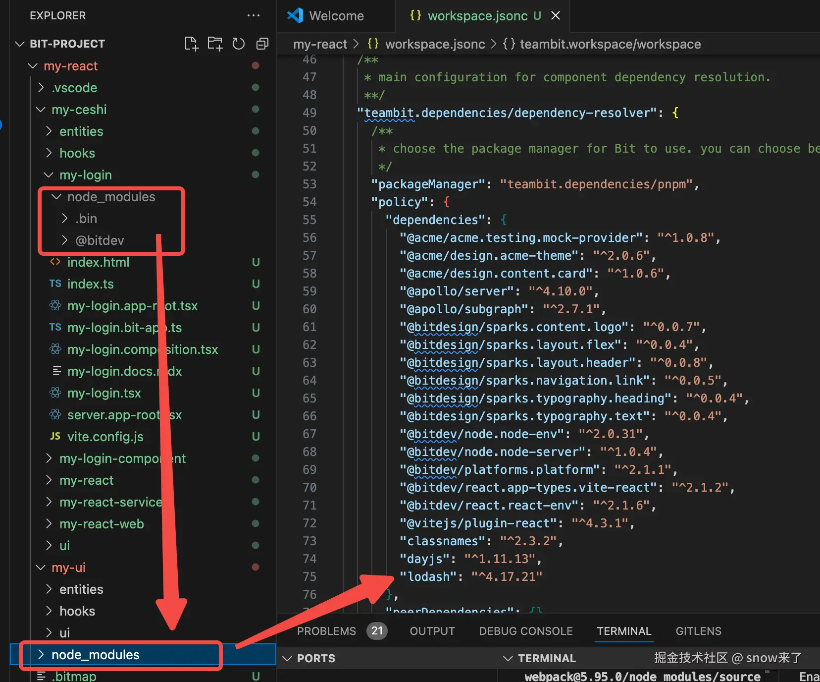Switch to the Welcome tab
This screenshot has width=820, height=682.
[336, 16]
